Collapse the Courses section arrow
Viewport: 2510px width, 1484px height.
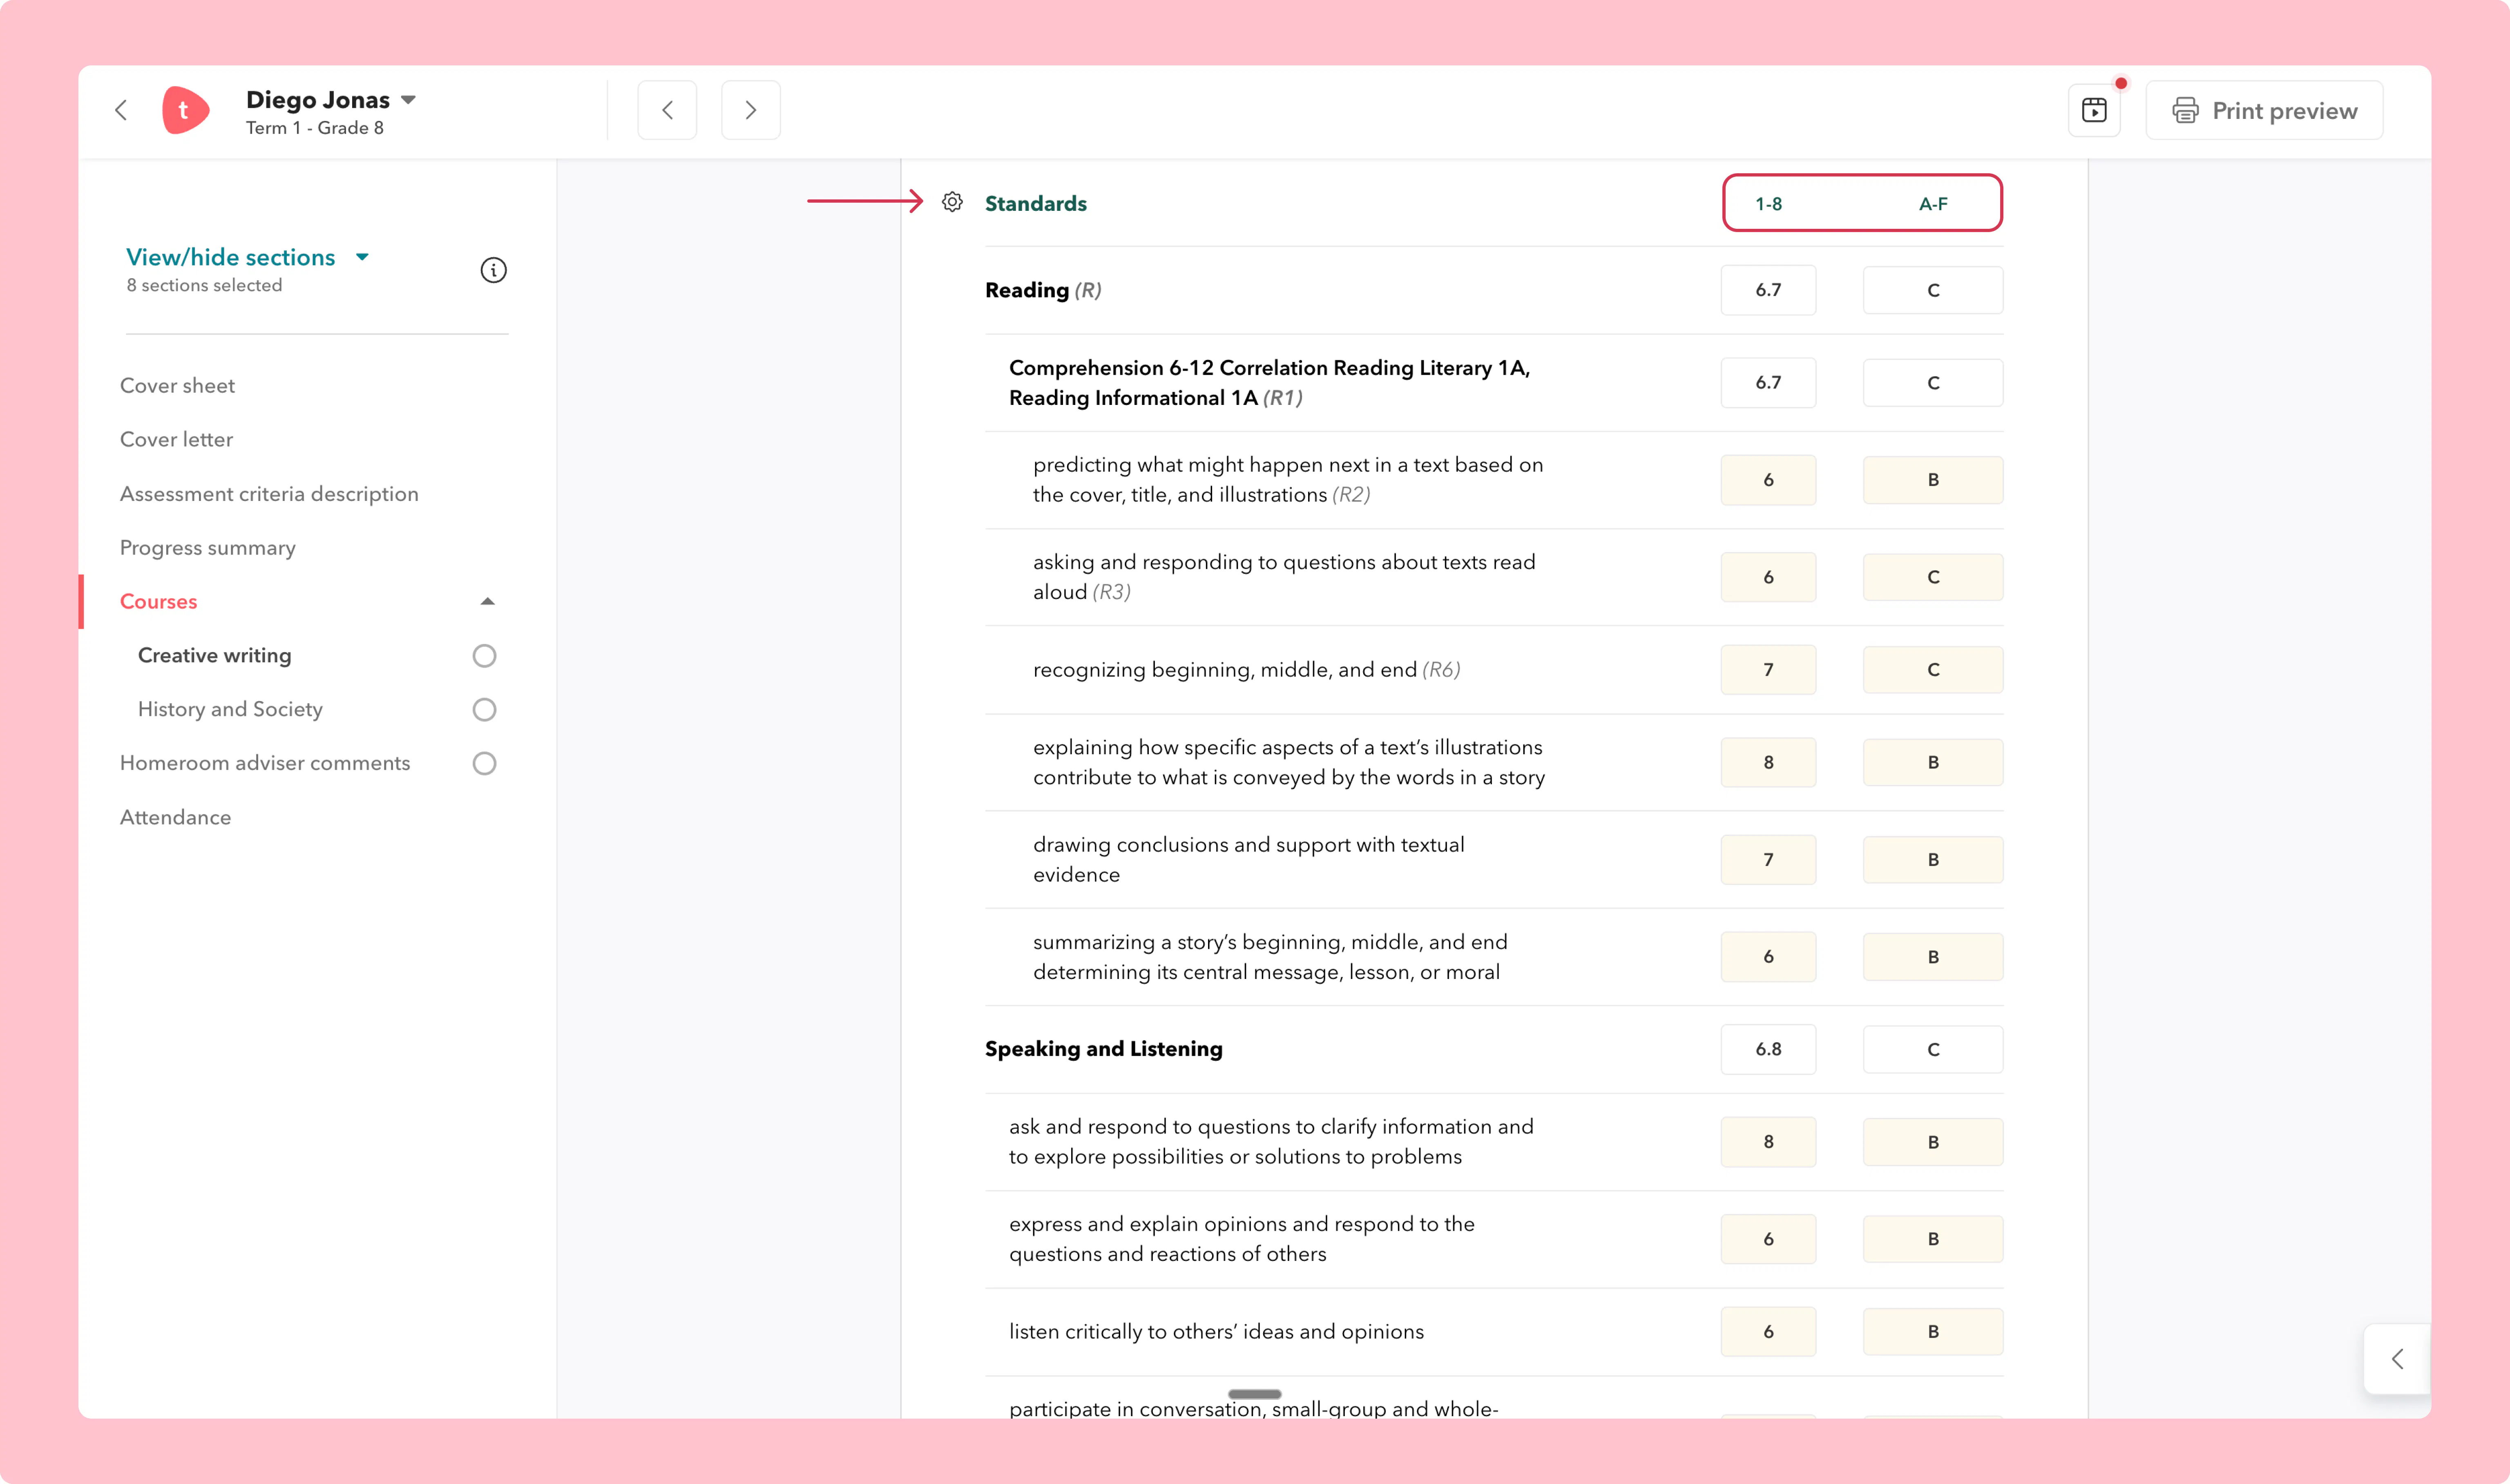pos(487,601)
